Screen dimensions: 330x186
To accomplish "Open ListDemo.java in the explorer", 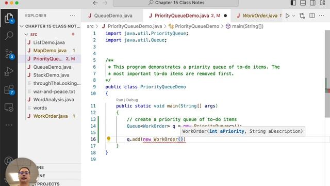I will (49, 42).
